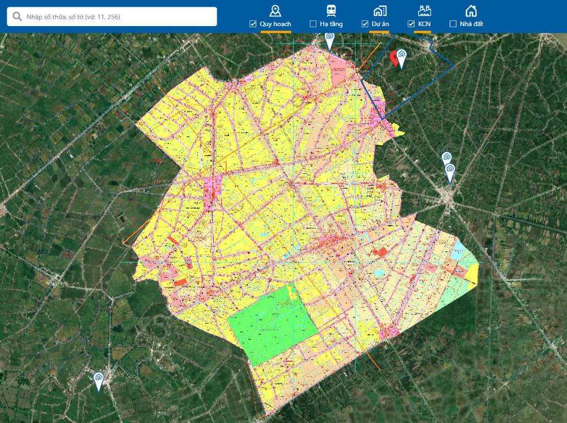Viewport: 567px width, 423px height.
Task: Uncheck the Dự án checkbox
Action: (x=365, y=24)
